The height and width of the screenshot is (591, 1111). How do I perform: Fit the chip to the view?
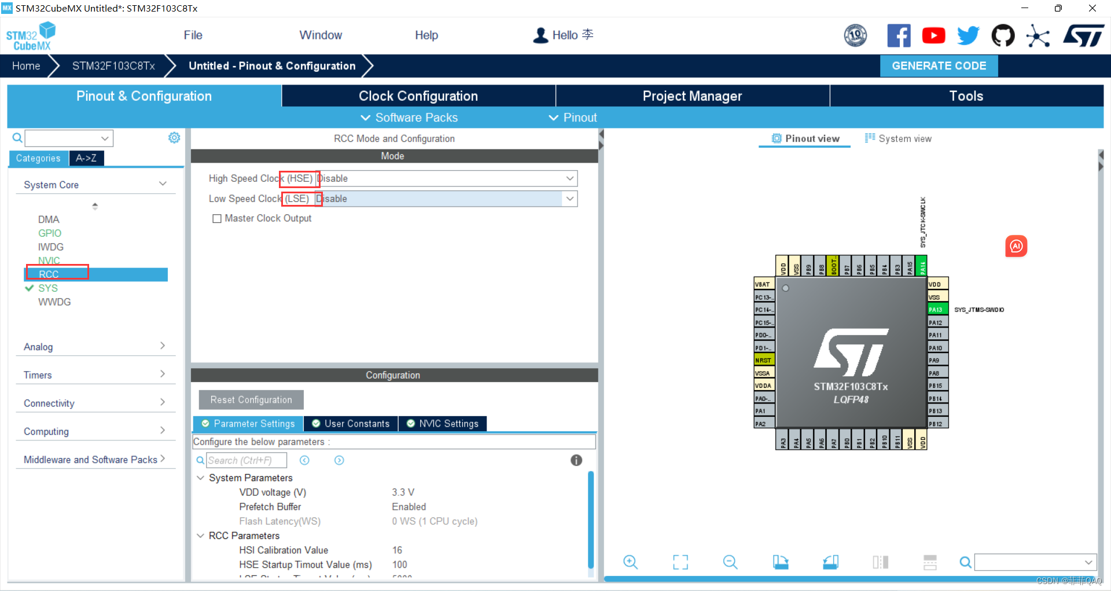tap(680, 562)
